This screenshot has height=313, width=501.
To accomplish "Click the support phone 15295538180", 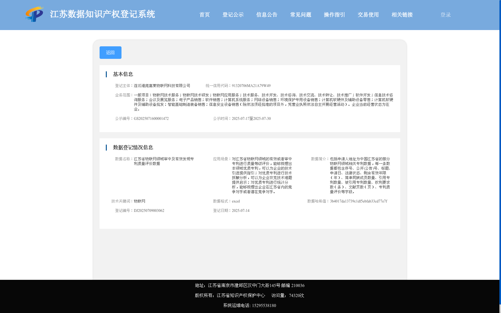I will click(x=264, y=305).
